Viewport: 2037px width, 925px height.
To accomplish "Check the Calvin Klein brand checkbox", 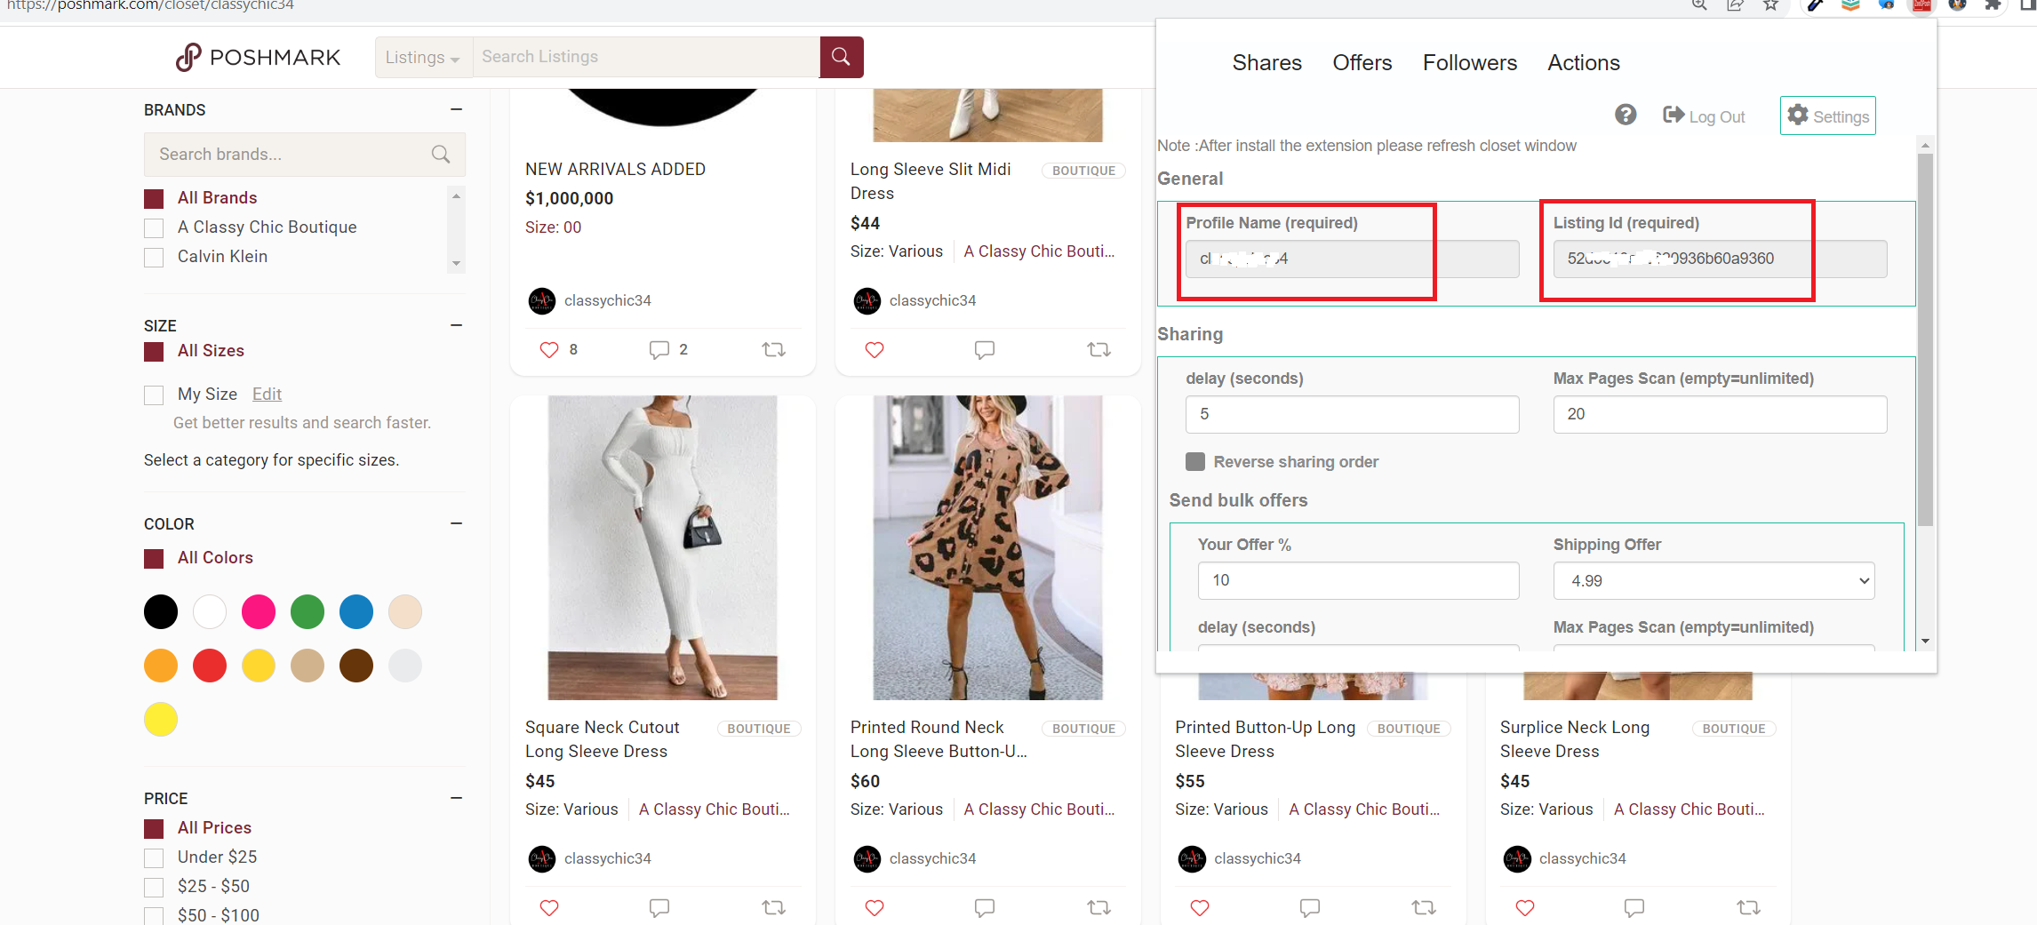I will (x=154, y=258).
